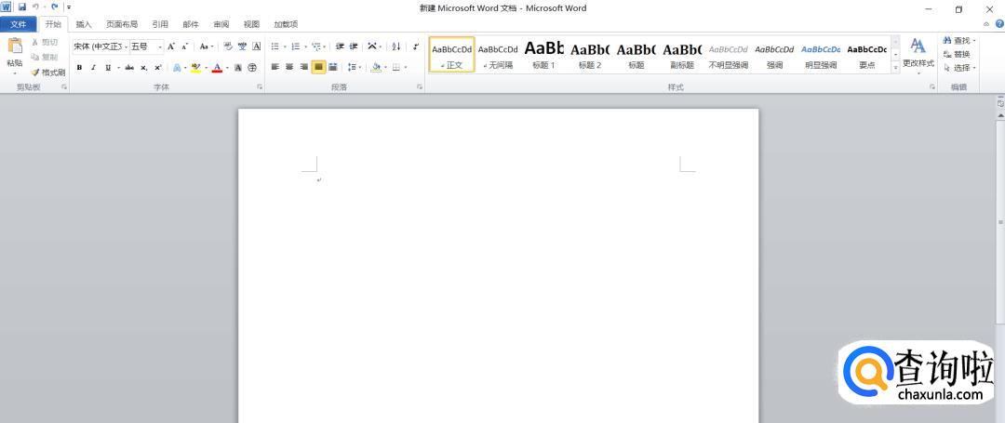This screenshot has height=423, width=1005.
Task: Click the Shrink Font (smaller A) icon
Action: (x=184, y=46)
